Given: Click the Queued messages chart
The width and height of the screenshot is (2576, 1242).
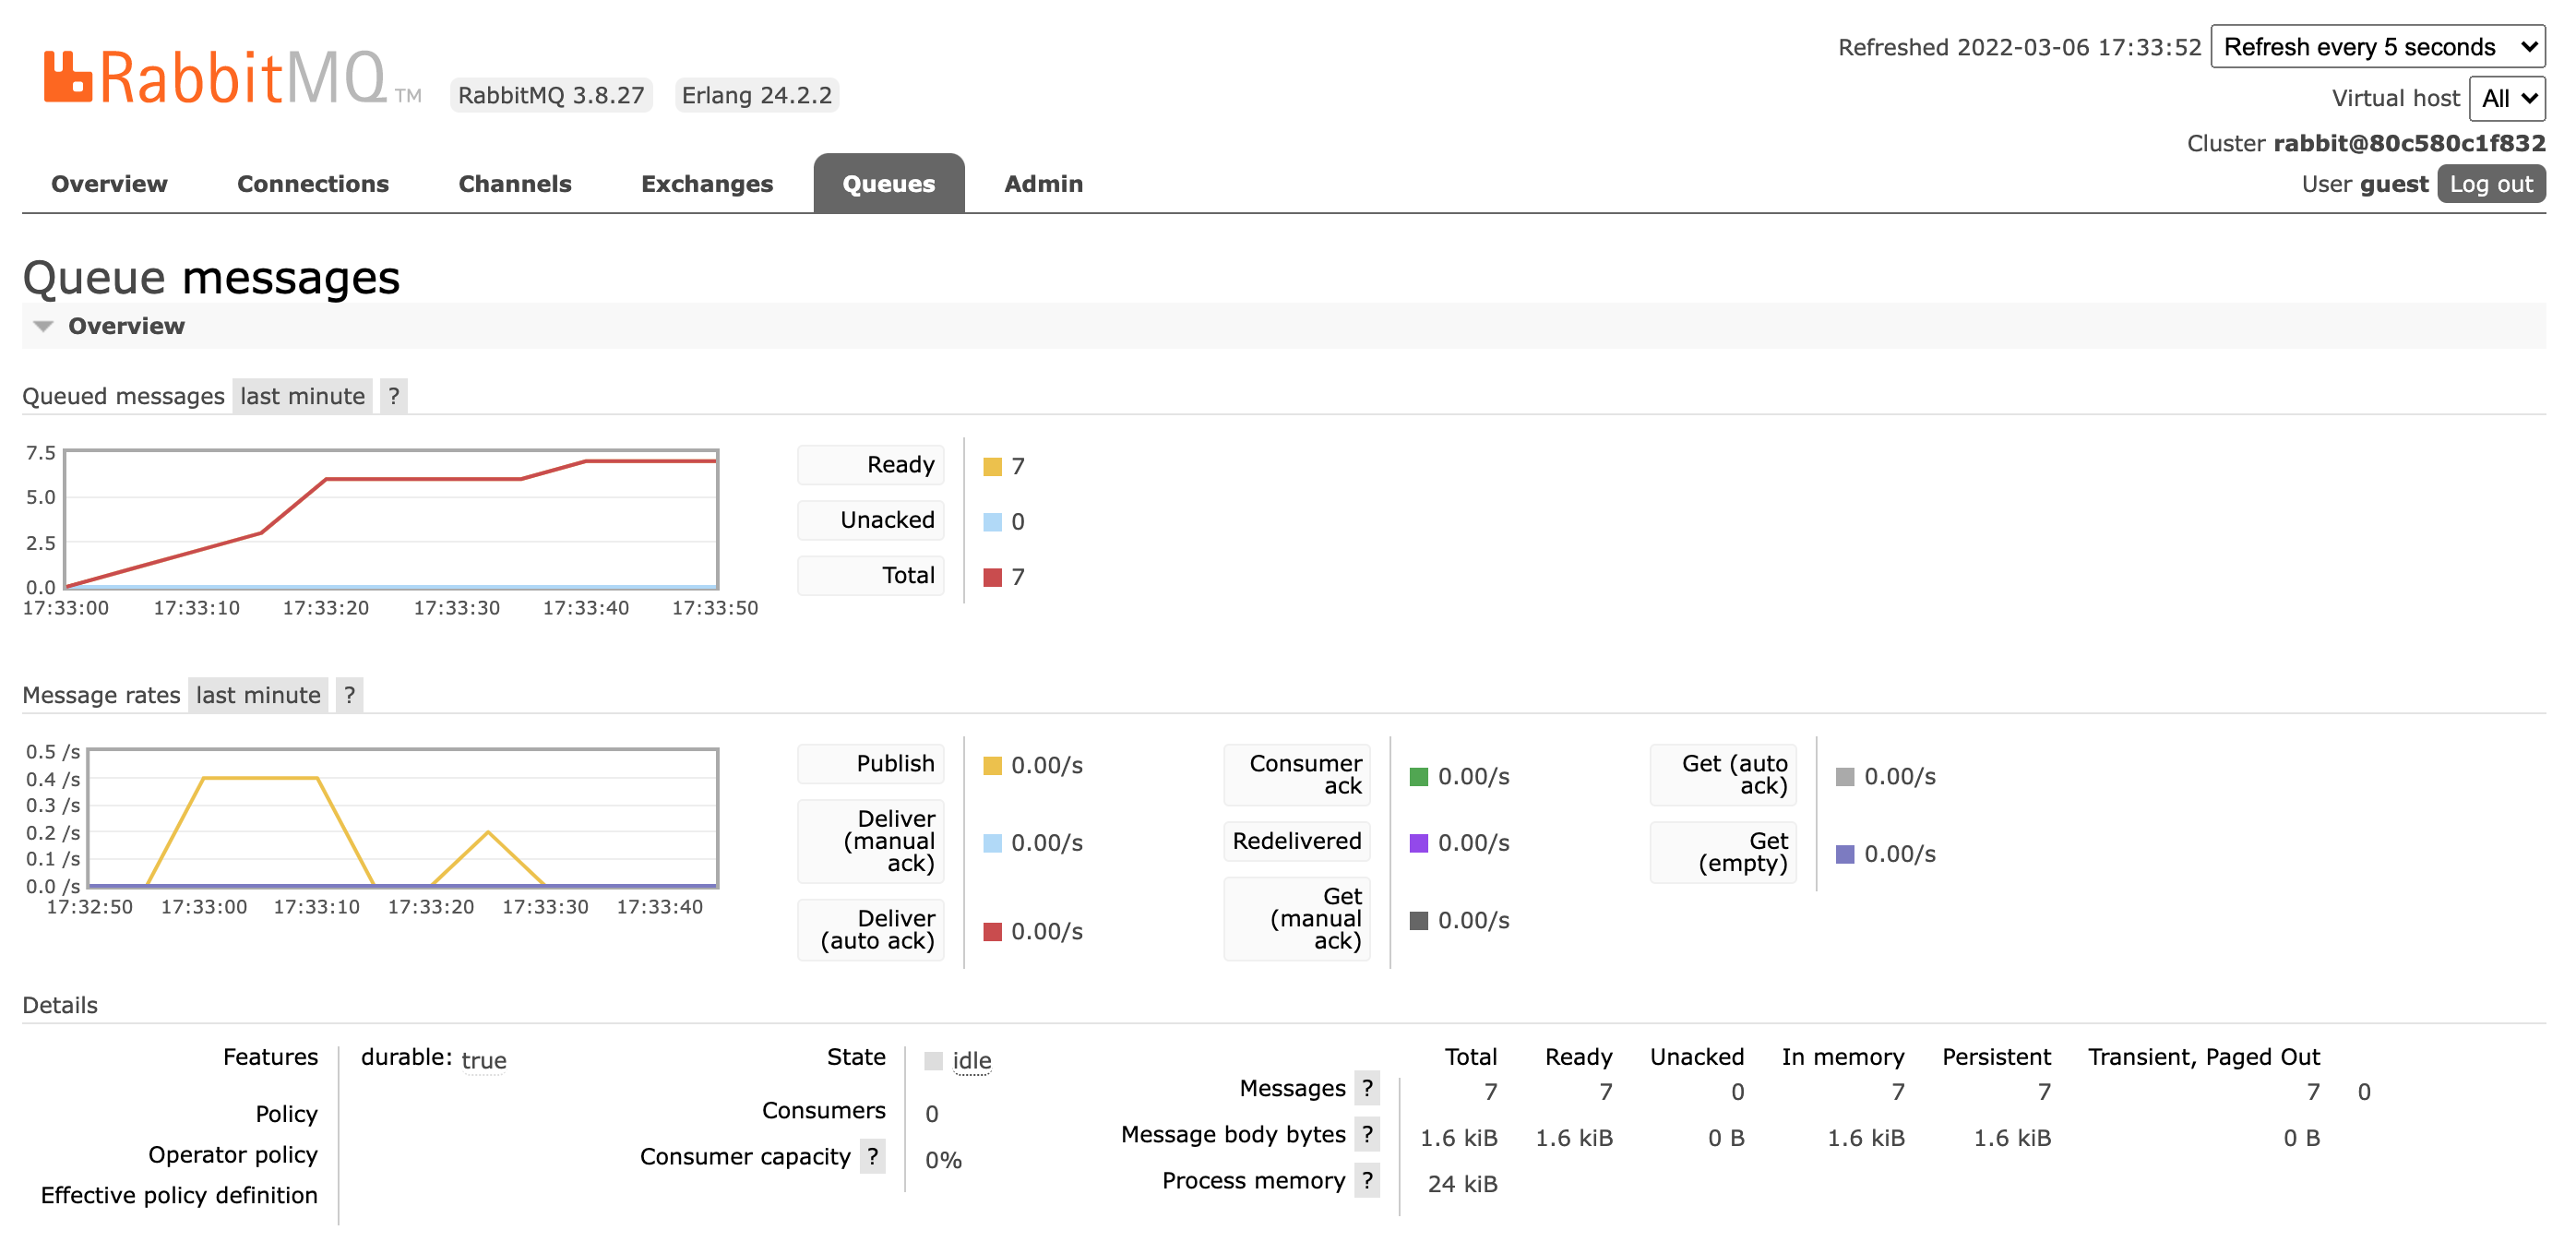Looking at the screenshot, I should (391, 520).
